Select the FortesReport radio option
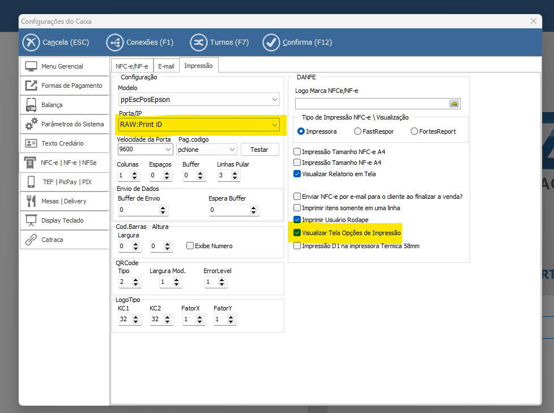 414,131
